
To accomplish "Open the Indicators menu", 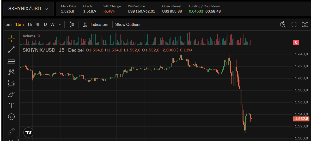I will 99,25.
